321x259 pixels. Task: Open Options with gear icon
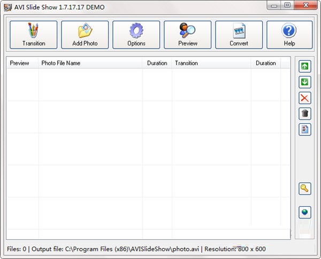(x=136, y=35)
